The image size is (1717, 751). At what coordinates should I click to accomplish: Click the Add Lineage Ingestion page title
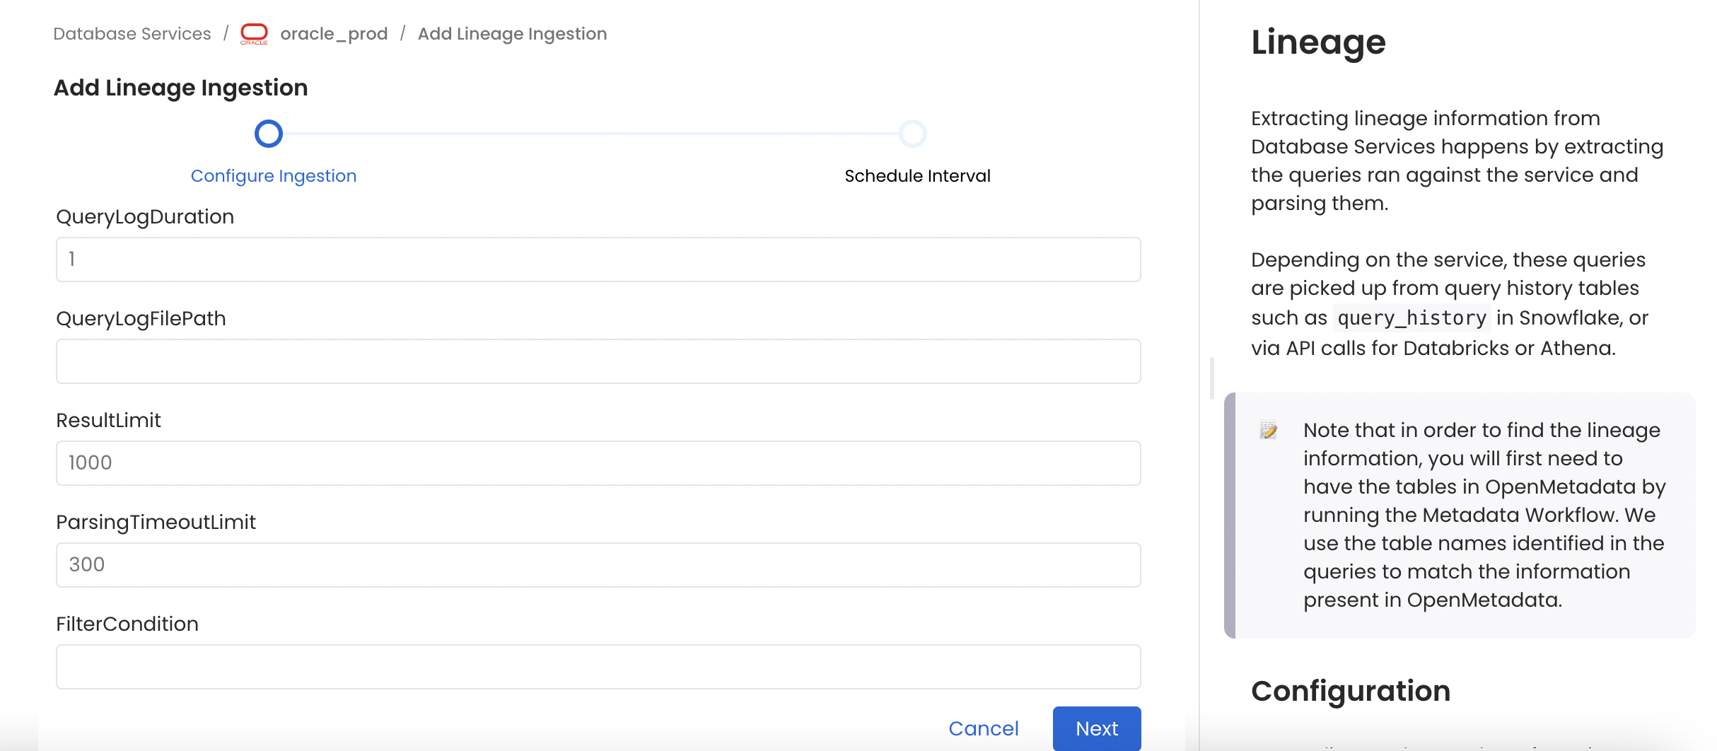pos(181,88)
